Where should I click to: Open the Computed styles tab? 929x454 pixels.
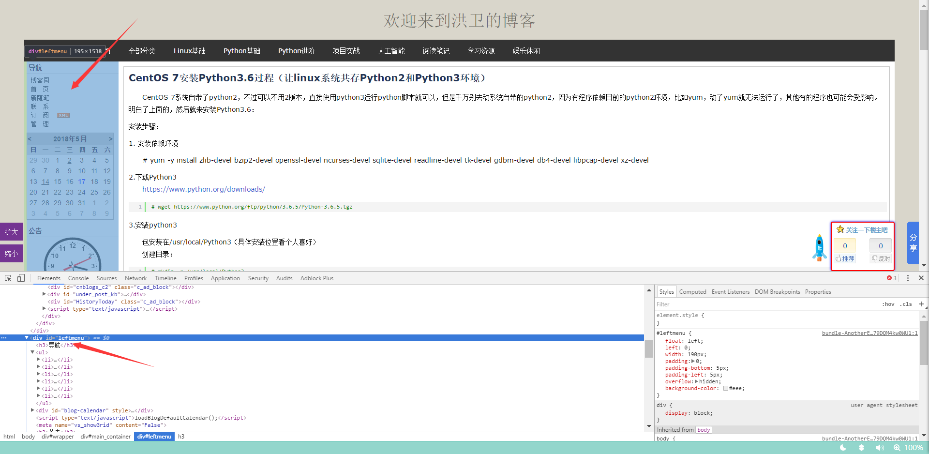click(692, 292)
